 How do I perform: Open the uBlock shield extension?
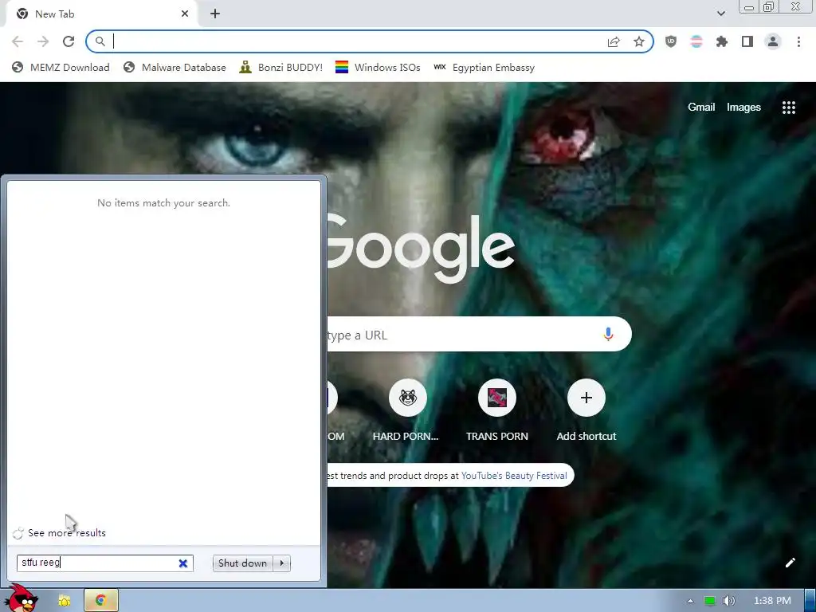pyautogui.click(x=671, y=41)
